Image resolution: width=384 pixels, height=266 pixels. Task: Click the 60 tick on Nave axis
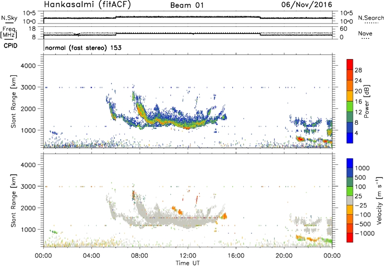tap(343, 29)
